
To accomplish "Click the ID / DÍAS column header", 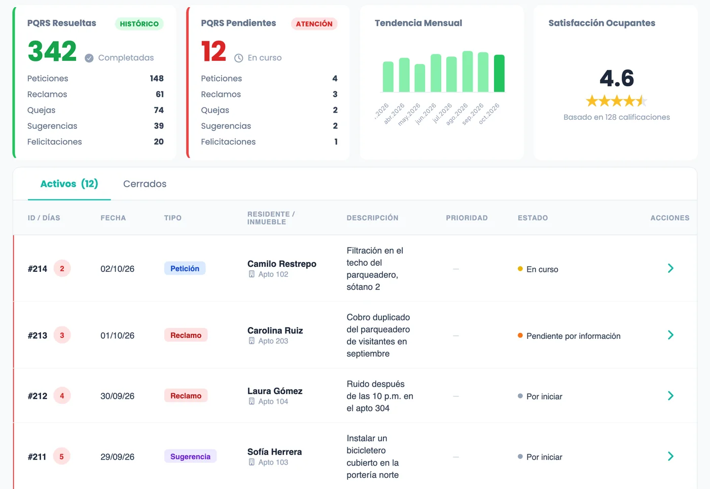I will [x=44, y=218].
